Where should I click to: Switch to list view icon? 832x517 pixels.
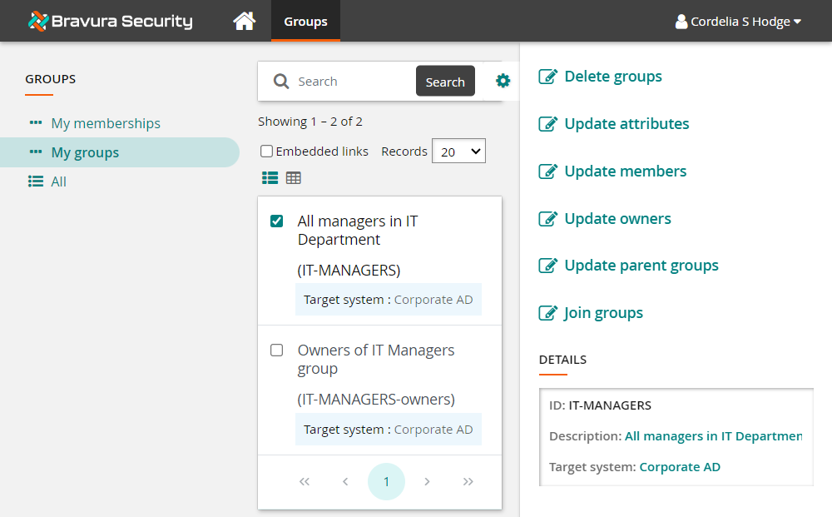tap(270, 177)
